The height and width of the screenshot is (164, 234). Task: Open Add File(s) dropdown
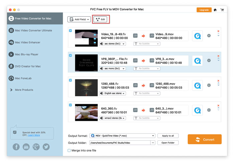(x=79, y=19)
